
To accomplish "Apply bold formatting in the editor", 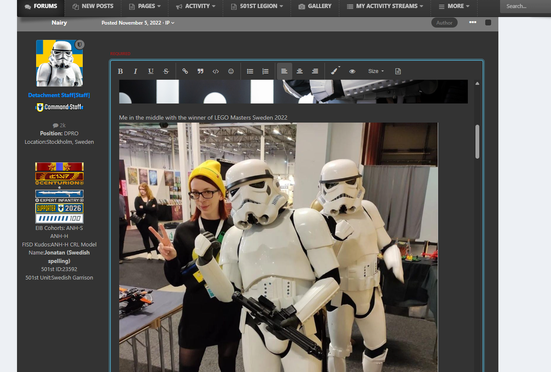I will 121,71.
